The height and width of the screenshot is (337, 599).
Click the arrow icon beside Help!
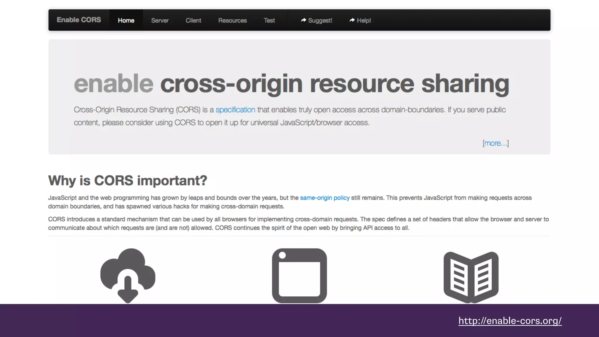[x=352, y=20]
